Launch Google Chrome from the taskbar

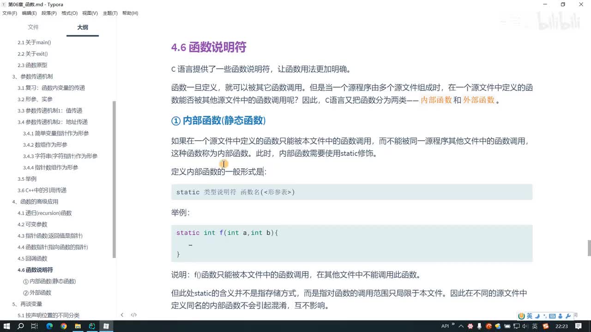tap(64, 326)
